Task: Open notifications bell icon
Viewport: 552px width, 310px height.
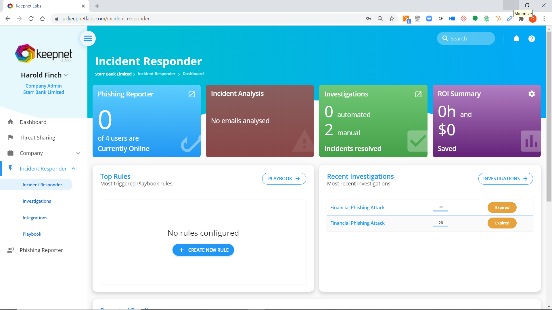Action: (516, 39)
